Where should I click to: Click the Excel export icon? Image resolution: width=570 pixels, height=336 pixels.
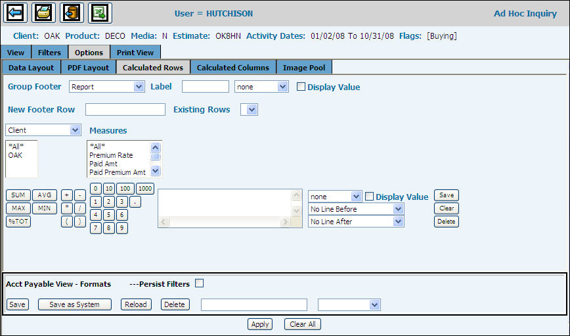[x=100, y=13]
